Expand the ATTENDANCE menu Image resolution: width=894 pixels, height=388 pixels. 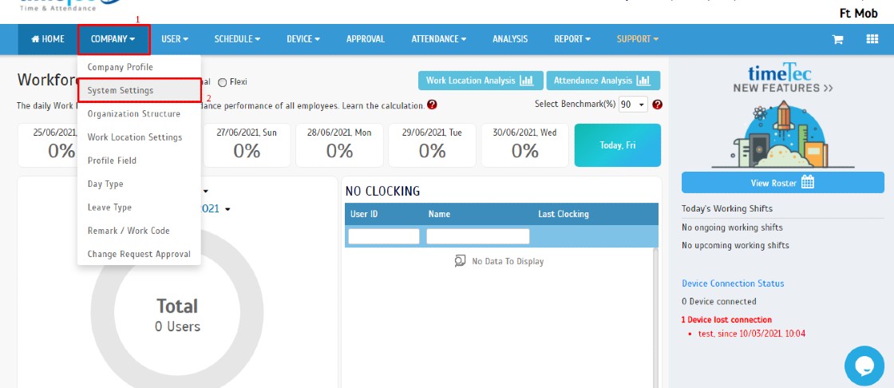pyautogui.click(x=438, y=39)
